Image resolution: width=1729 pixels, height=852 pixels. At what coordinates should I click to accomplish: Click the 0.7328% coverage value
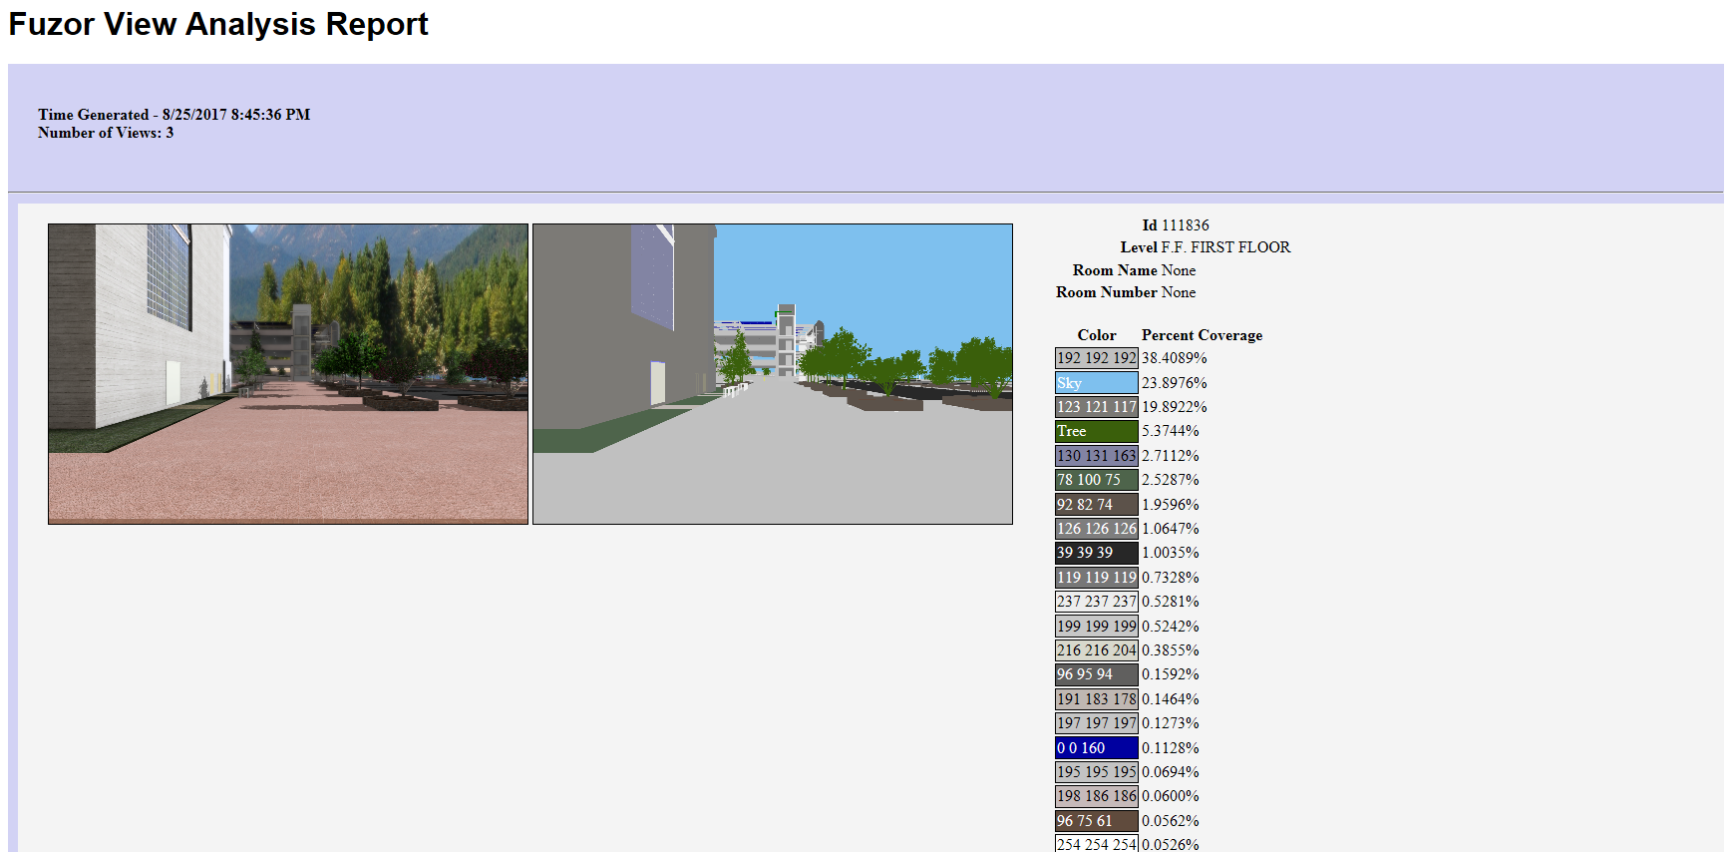pos(1171,578)
